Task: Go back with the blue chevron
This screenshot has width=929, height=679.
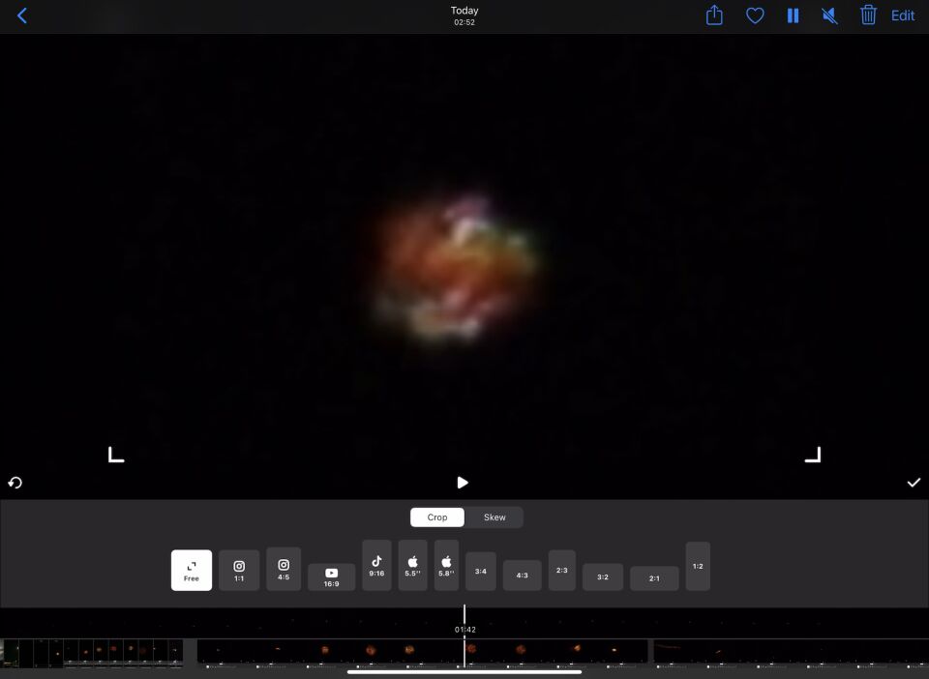Action: (22, 15)
